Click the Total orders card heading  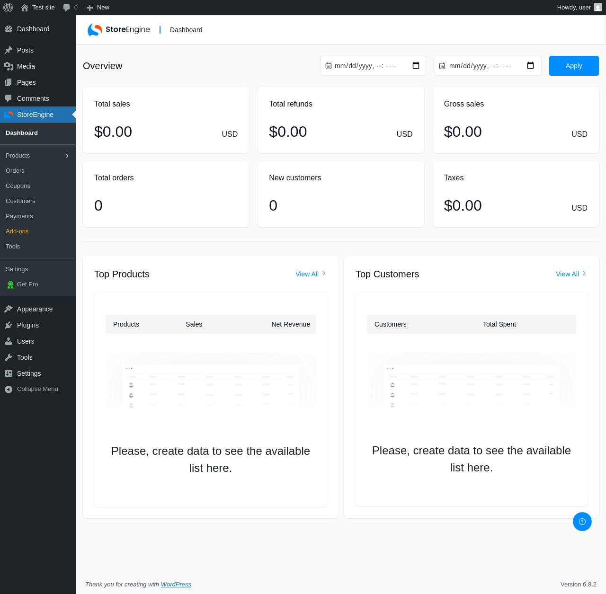click(x=114, y=178)
